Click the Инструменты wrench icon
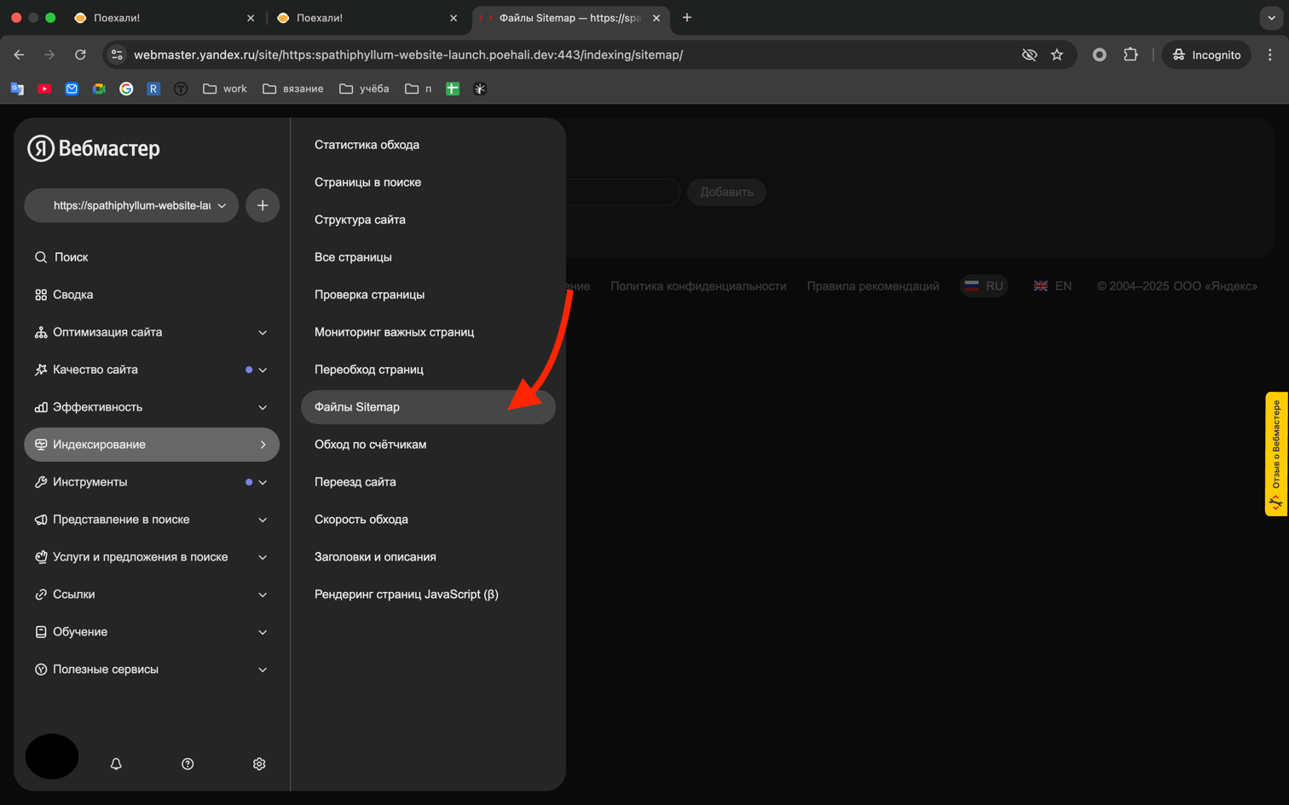The image size is (1289, 805). point(40,481)
